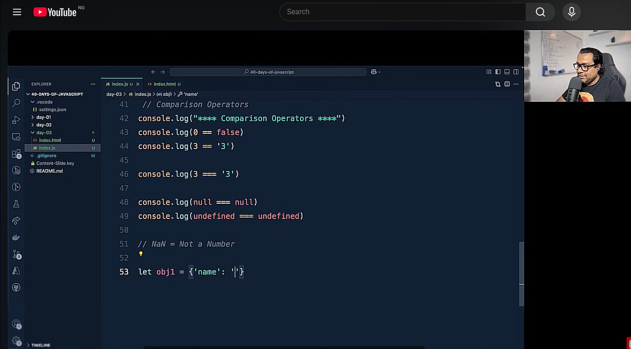Open changes compare icon in editor toolbar
This screenshot has width=631, height=349.
point(498,84)
